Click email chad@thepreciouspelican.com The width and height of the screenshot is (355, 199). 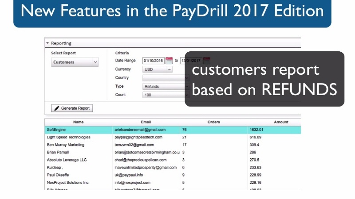coord(140,160)
